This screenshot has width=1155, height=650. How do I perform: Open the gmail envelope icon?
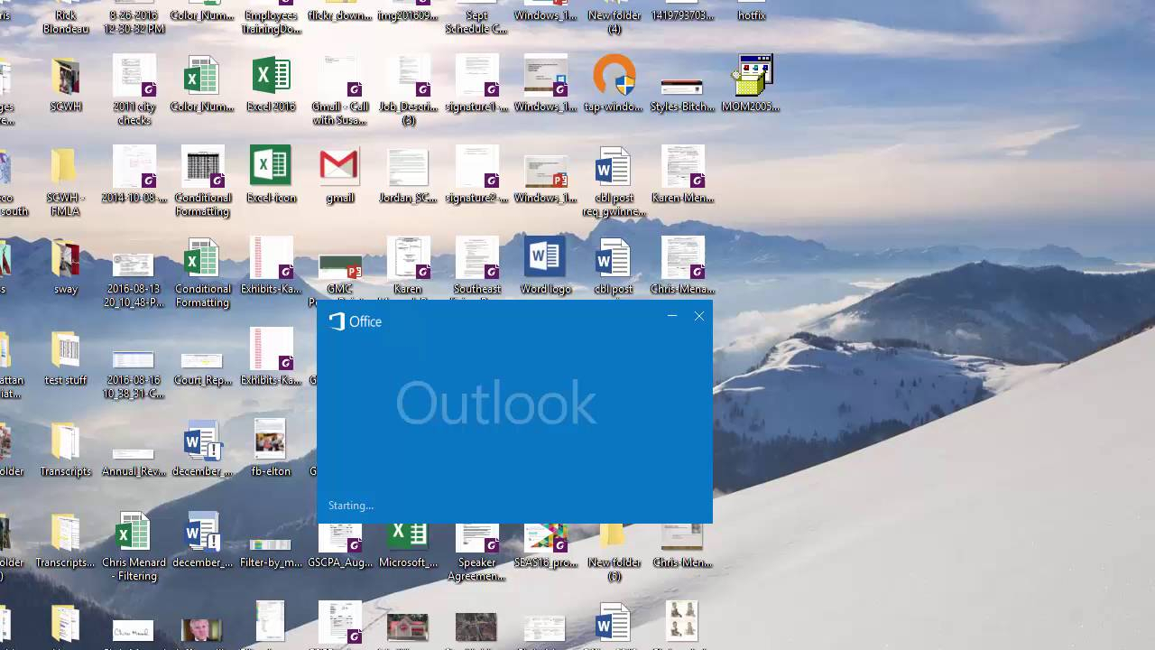pyautogui.click(x=339, y=166)
